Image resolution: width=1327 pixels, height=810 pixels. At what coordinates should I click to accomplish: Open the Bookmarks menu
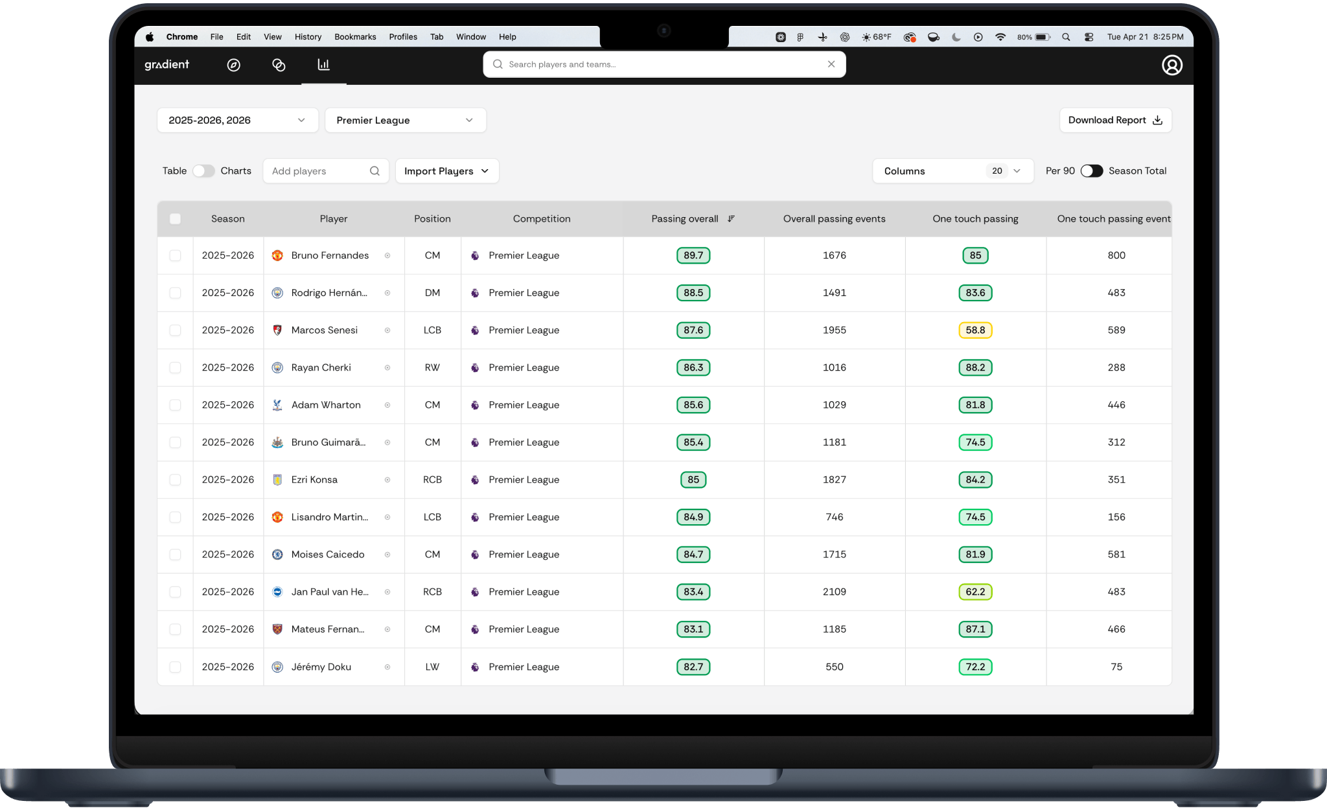(x=355, y=37)
